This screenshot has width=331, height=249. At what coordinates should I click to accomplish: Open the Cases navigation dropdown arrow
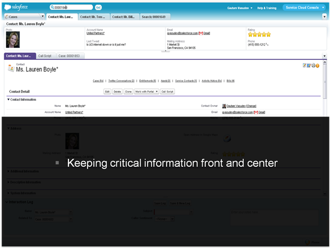coord(42,16)
